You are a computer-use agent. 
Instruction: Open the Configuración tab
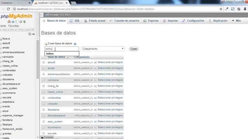[x=193, y=21]
